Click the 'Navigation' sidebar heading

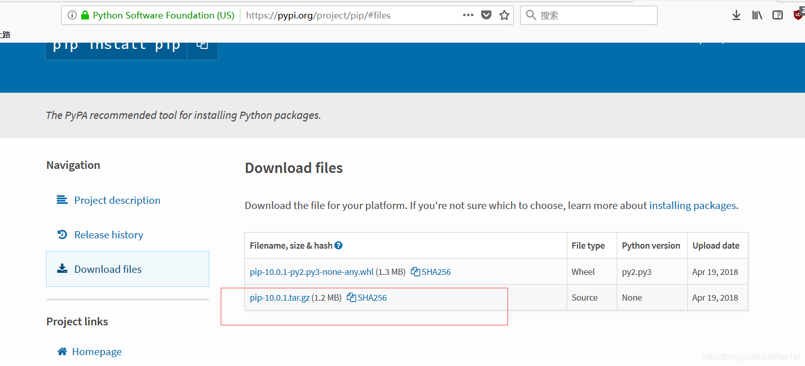pos(73,165)
